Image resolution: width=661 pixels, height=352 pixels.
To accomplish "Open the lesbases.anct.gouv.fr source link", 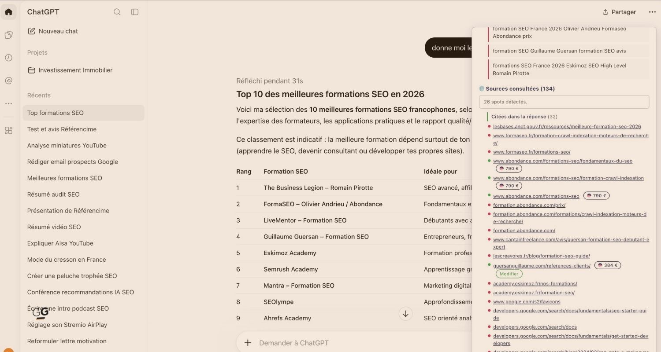I will click(x=567, y=127).
